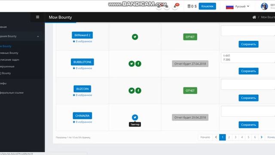The image size is (275, 155).
Task: Focus the BitReward 2 note field
Action: (x=248, y=31)
